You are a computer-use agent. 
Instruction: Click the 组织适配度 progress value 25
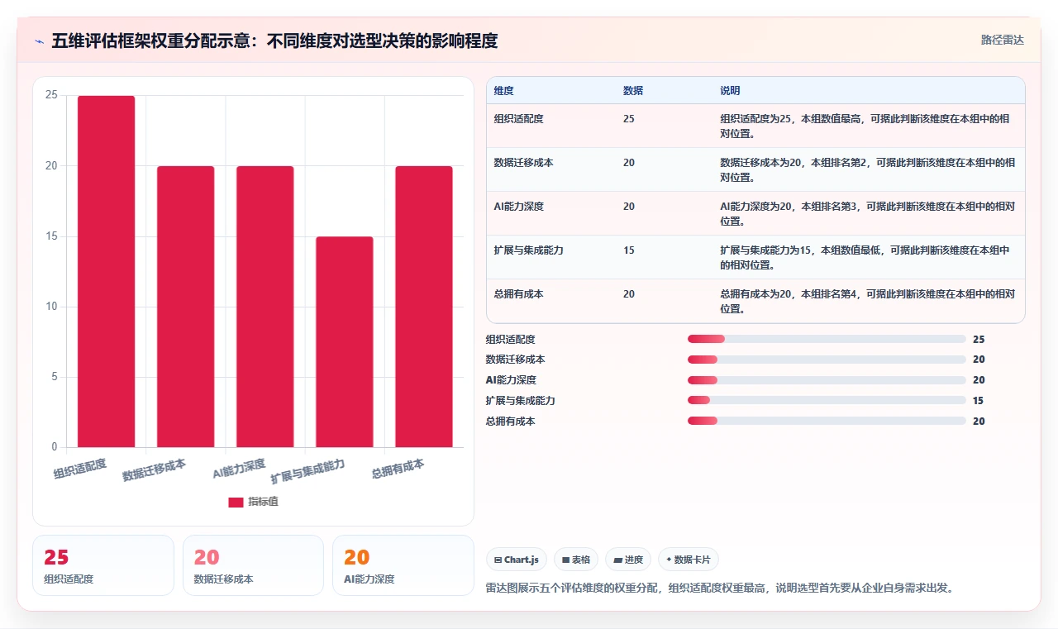[x=979, y=339]
